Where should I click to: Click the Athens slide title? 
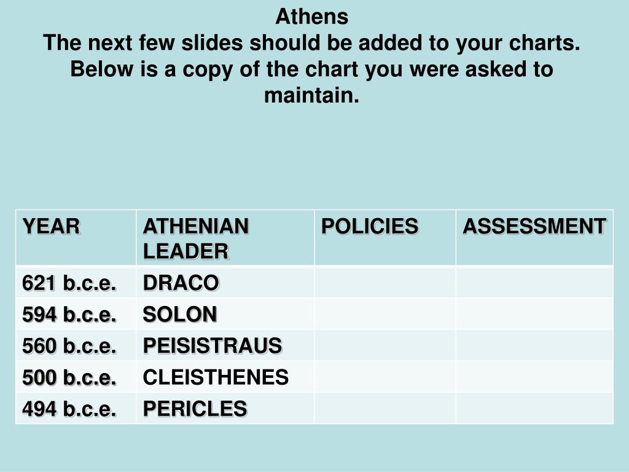[311, 17]
